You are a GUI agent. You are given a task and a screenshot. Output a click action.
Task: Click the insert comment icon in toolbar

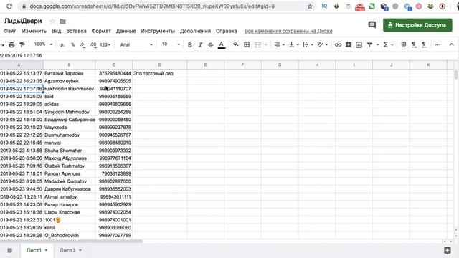[349, 44]
